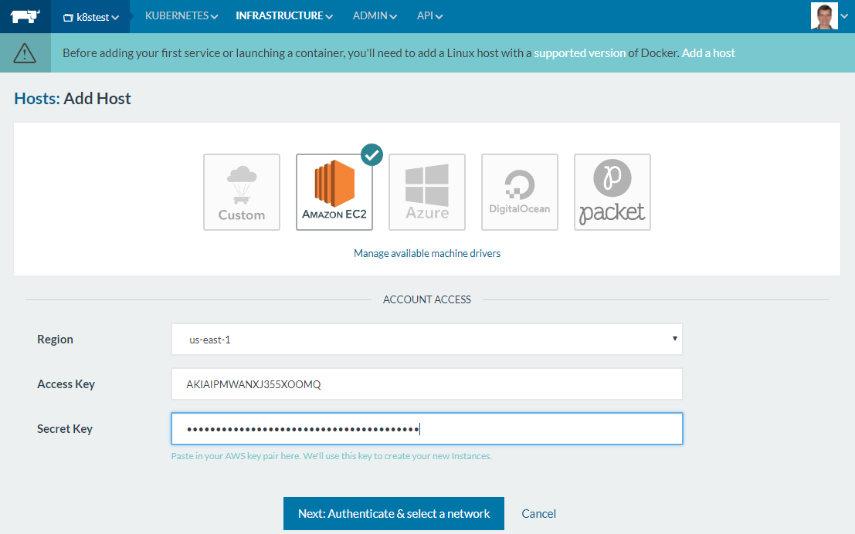Click the 'Hosts:' breadcrumb heading
This screenshot has width=855, height=534.
pyautogui.click(x=37, y=99)
